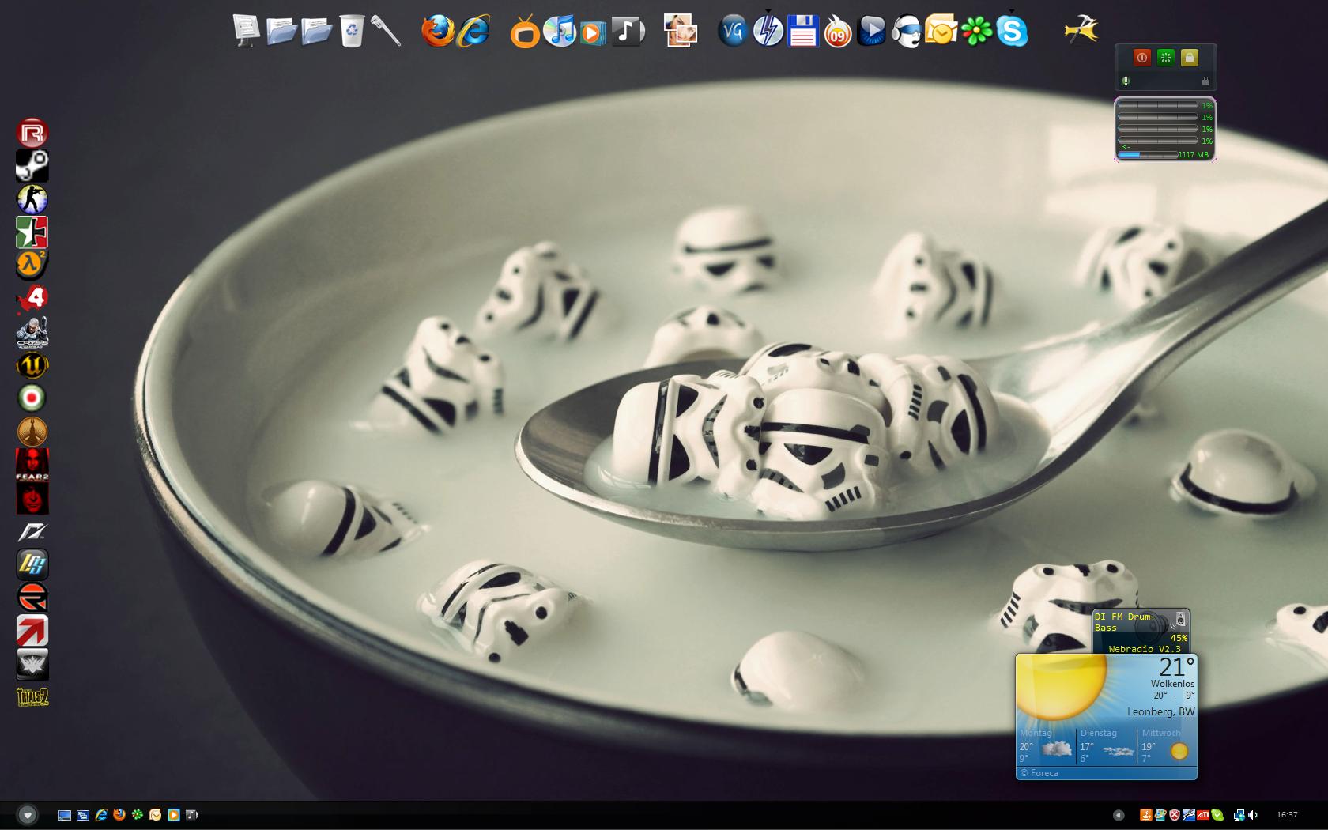This screenshot has height=830, width=1328.
Task: Click the 21° temperature in weather gadget
Action: pyautogui.click(x=1177, y=667)
